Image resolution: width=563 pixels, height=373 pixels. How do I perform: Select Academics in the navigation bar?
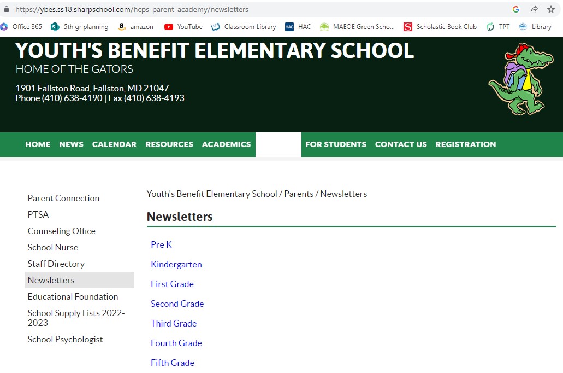pyautogui.click(x=226, y=144)
